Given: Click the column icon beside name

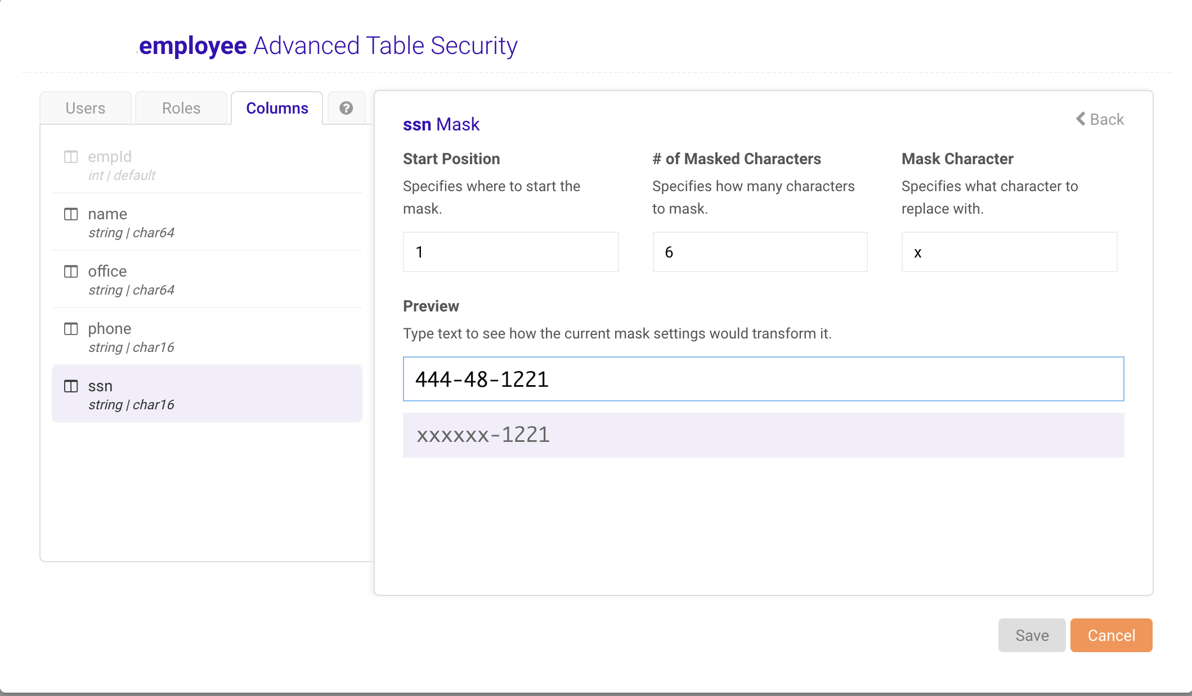Looking at the screenshot, I should click(71, 214).
